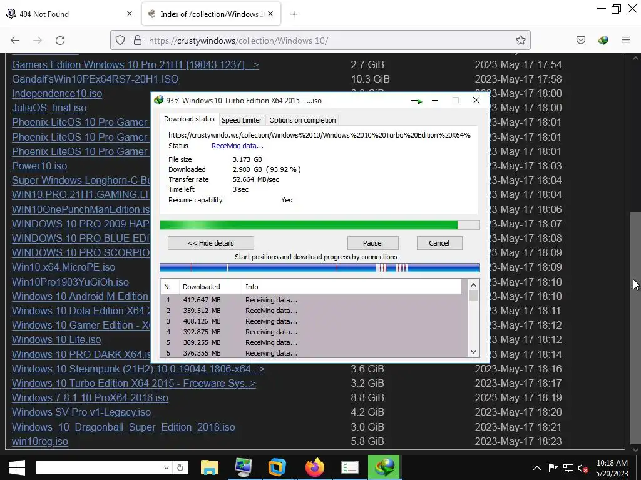Click the taskbar clock showing 10:18 AM
The height and width of the screenshot is (480, 641).
pos(612,468)
